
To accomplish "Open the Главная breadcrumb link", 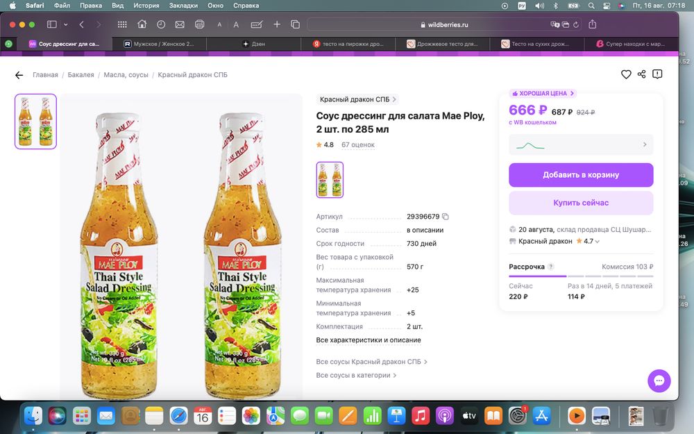I will 45,75.
